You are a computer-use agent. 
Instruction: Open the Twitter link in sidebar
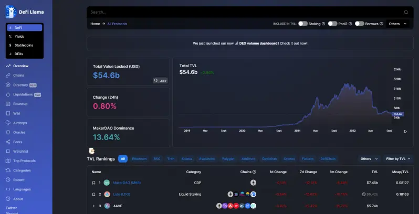11,208
